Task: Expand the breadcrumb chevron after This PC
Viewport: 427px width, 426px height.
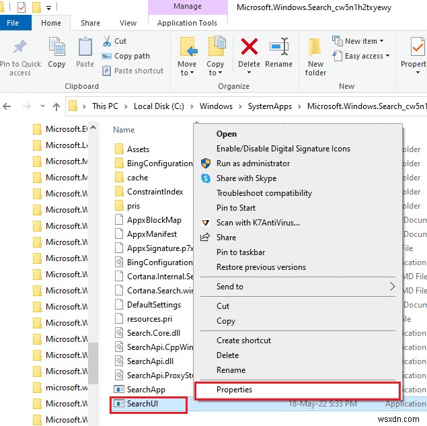Action: coord(126,106)
